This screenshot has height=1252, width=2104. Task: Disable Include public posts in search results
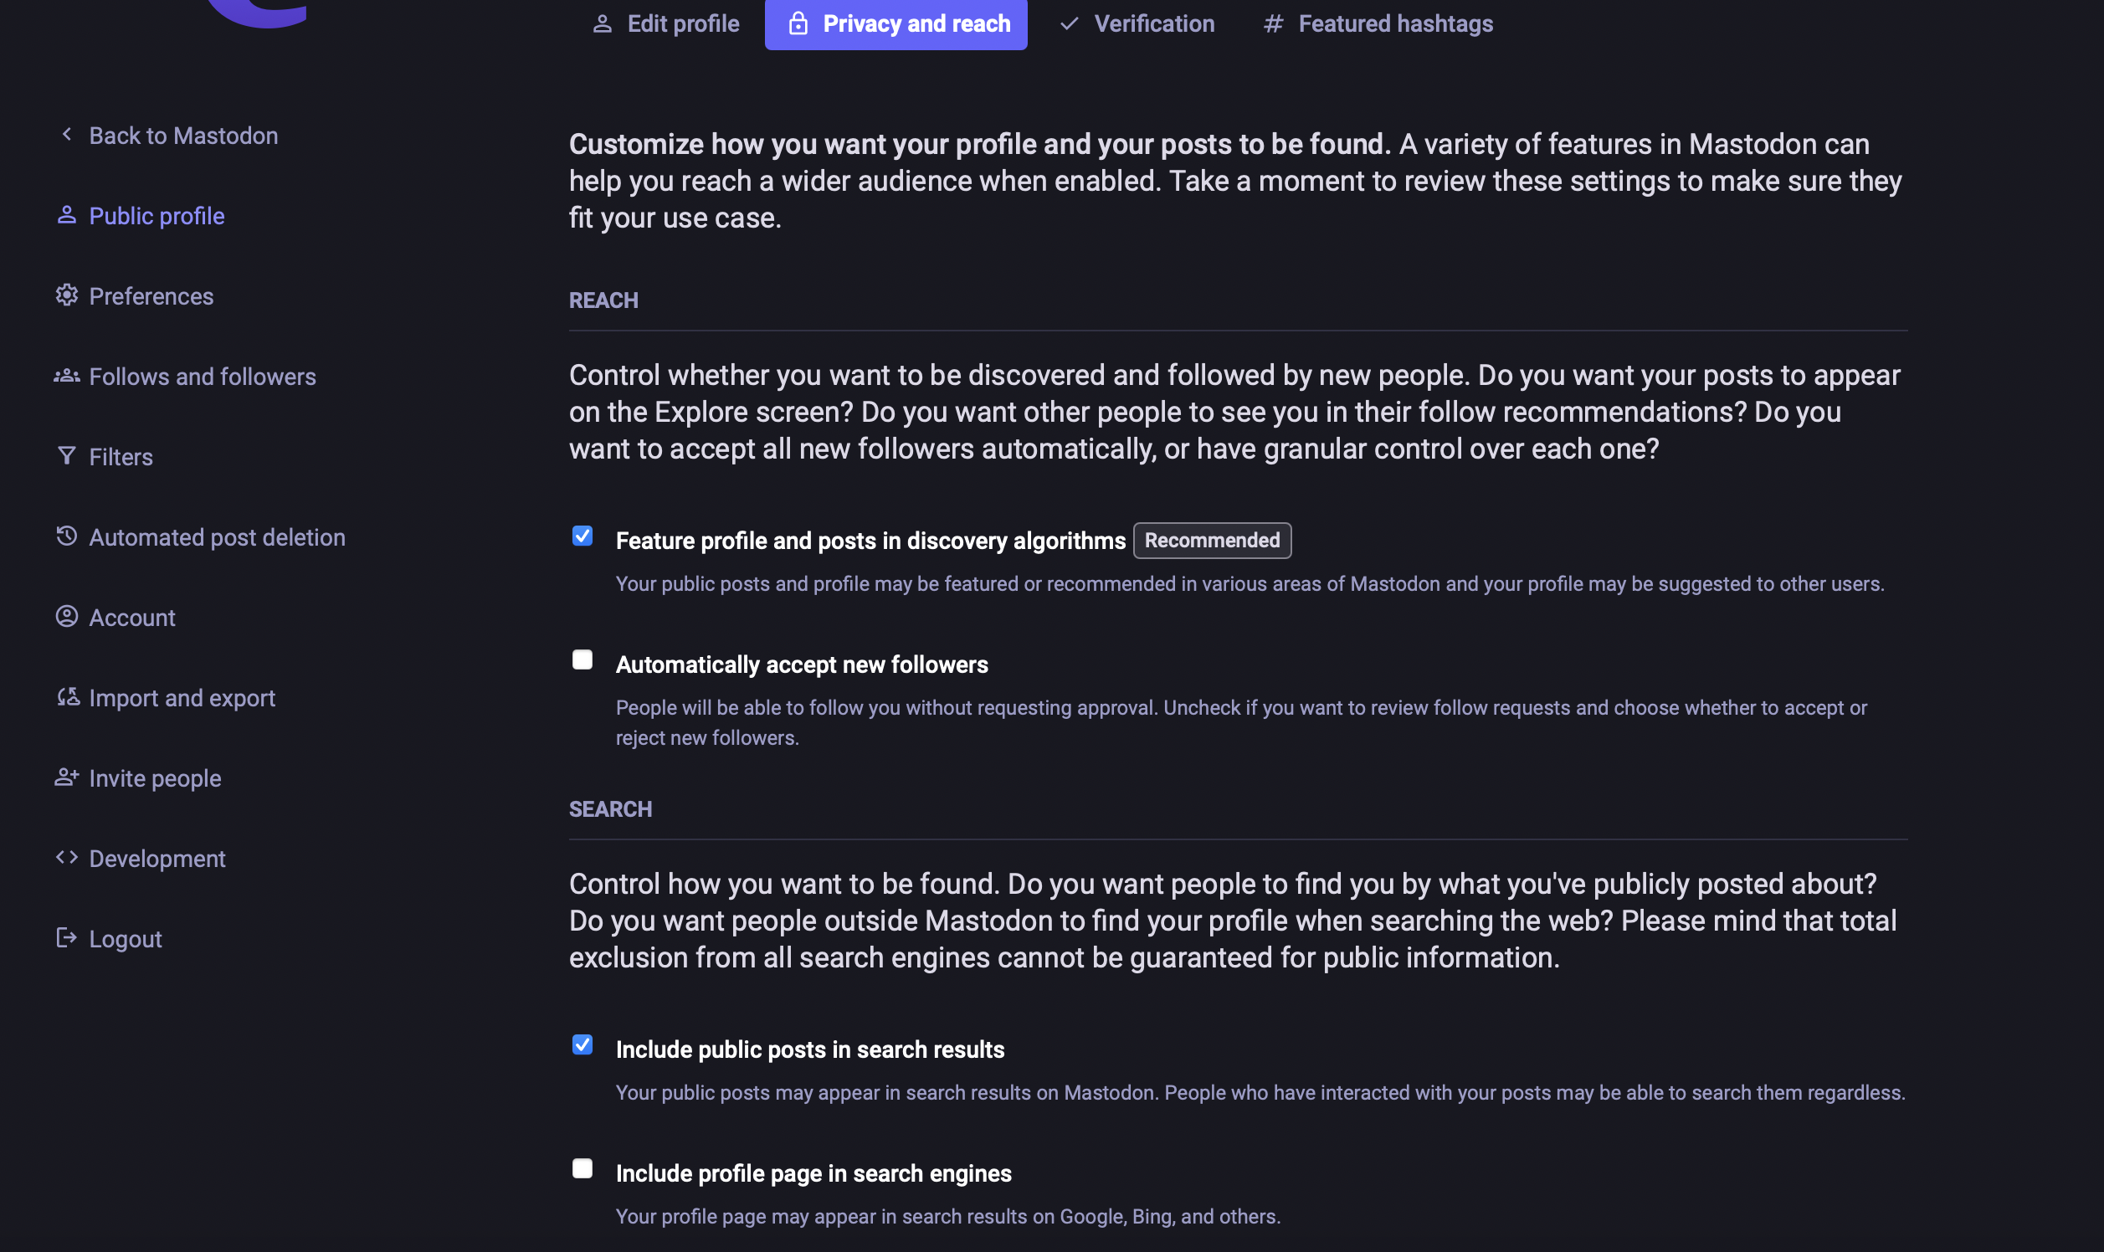tap(582, 1045)
